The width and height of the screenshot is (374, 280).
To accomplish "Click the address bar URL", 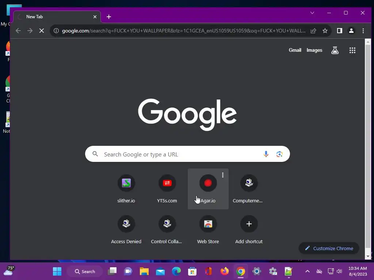I will 184,31.
